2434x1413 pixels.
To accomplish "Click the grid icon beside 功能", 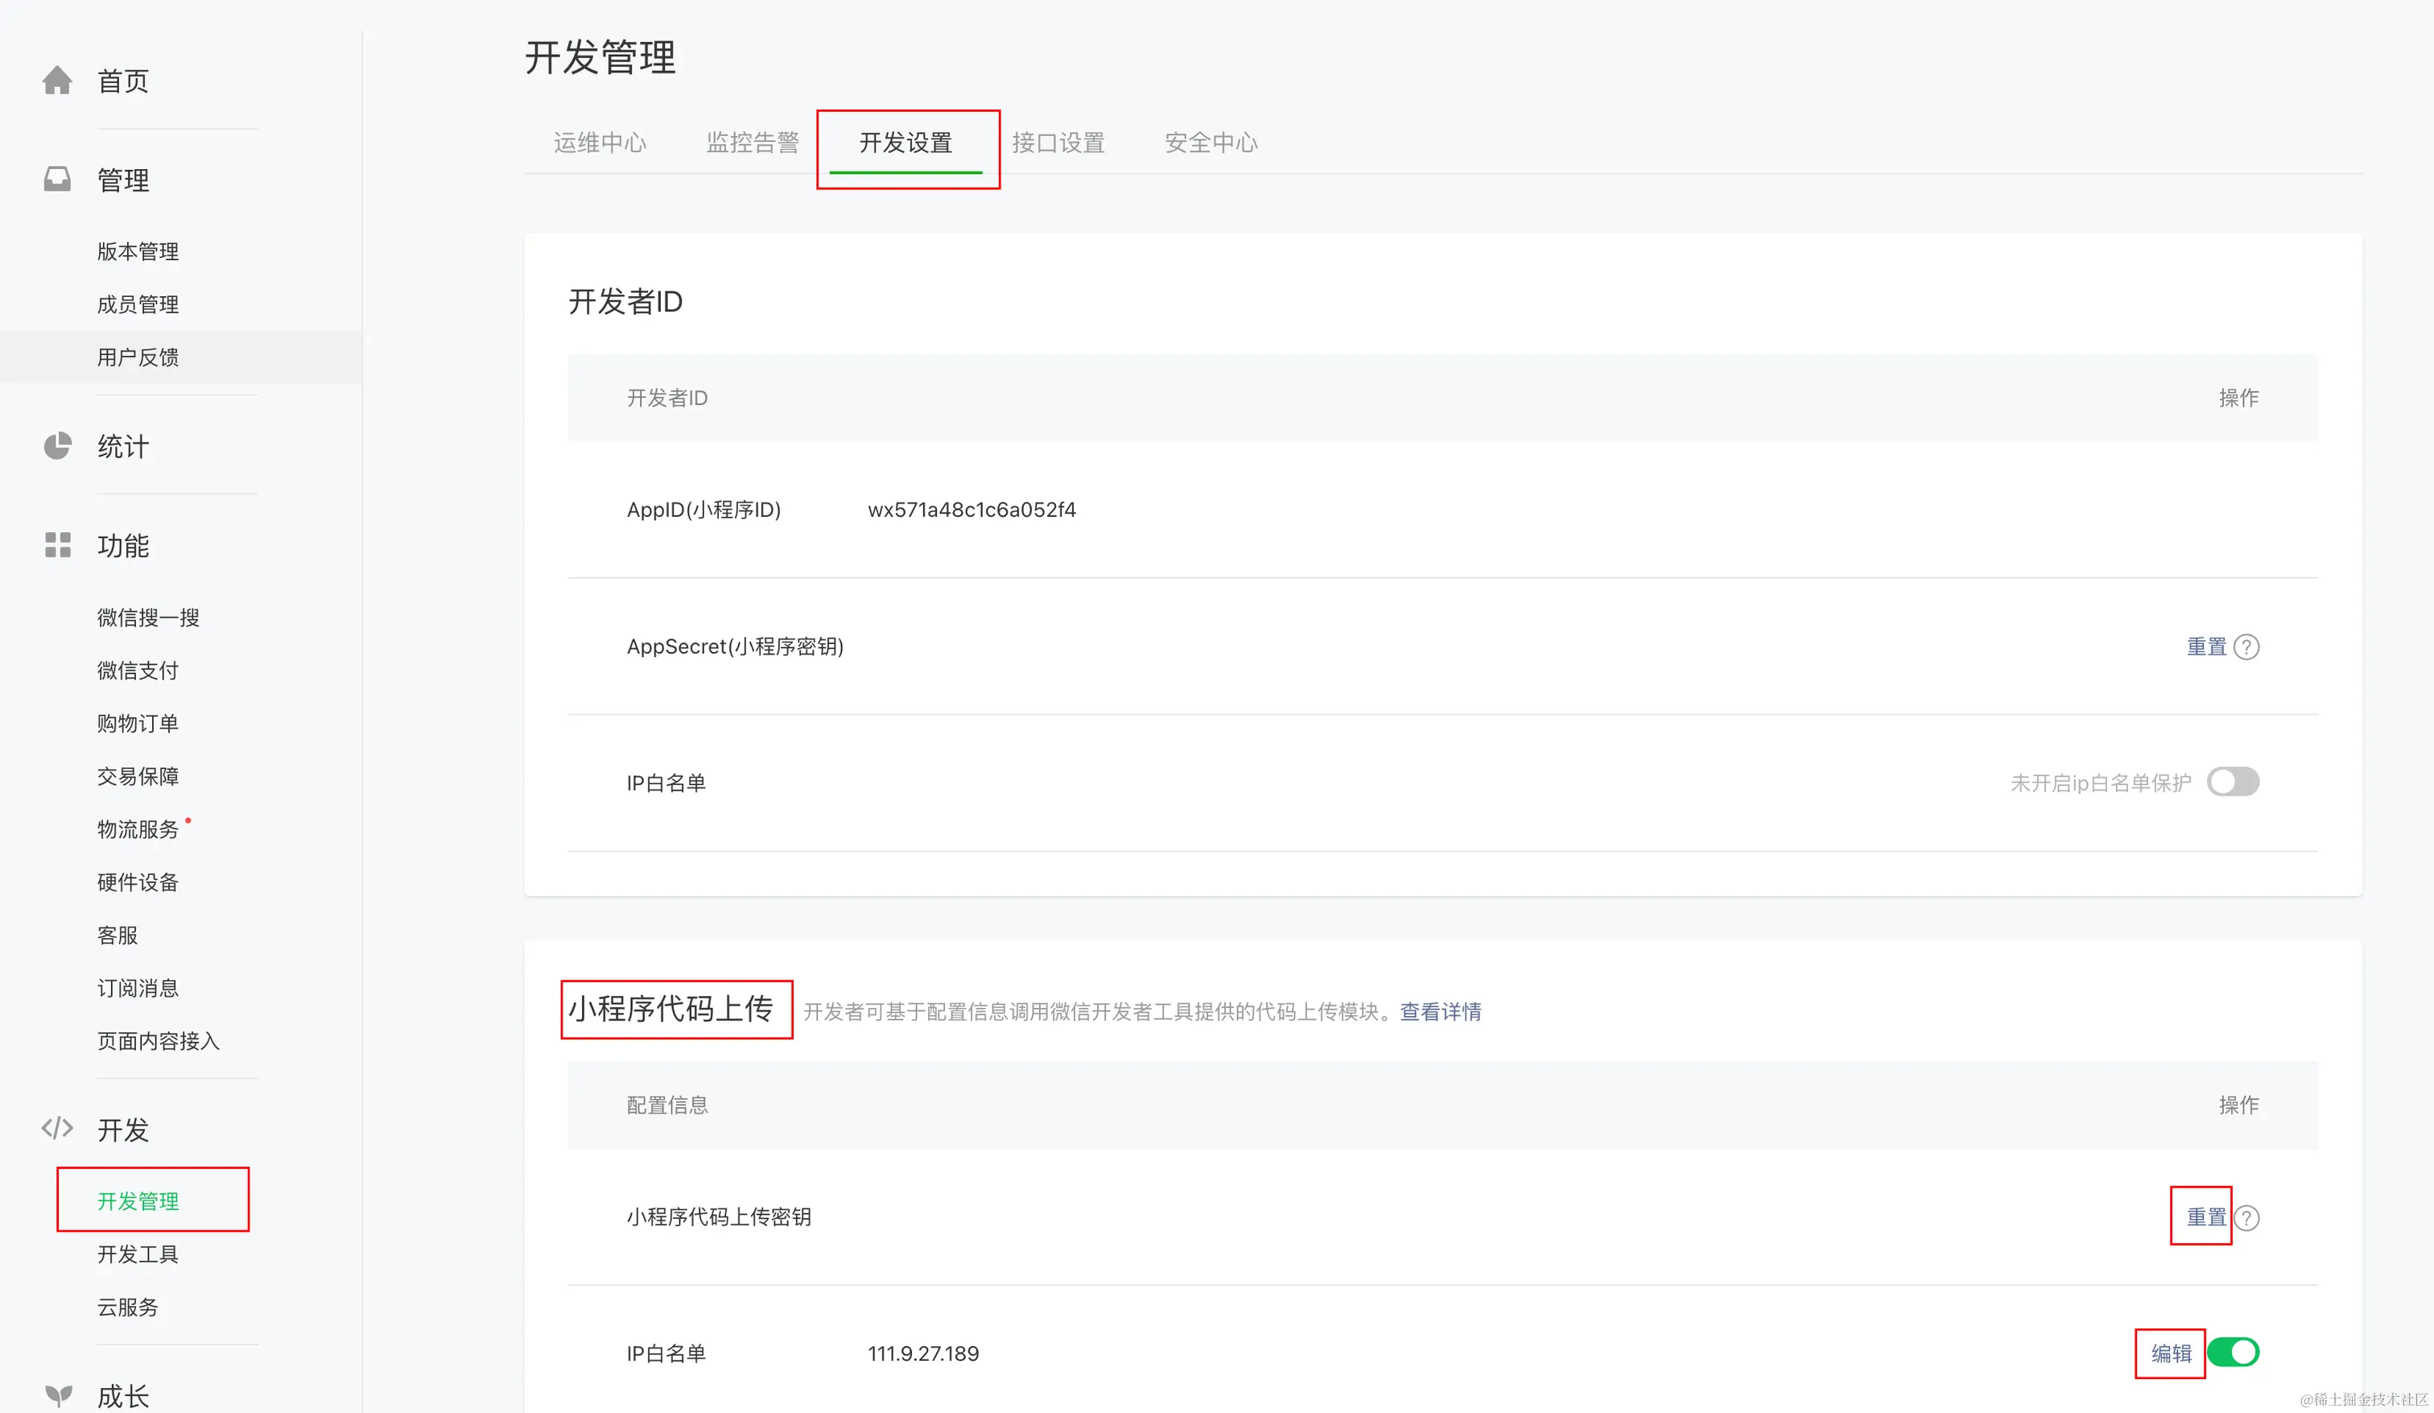I will click(57, 545).
